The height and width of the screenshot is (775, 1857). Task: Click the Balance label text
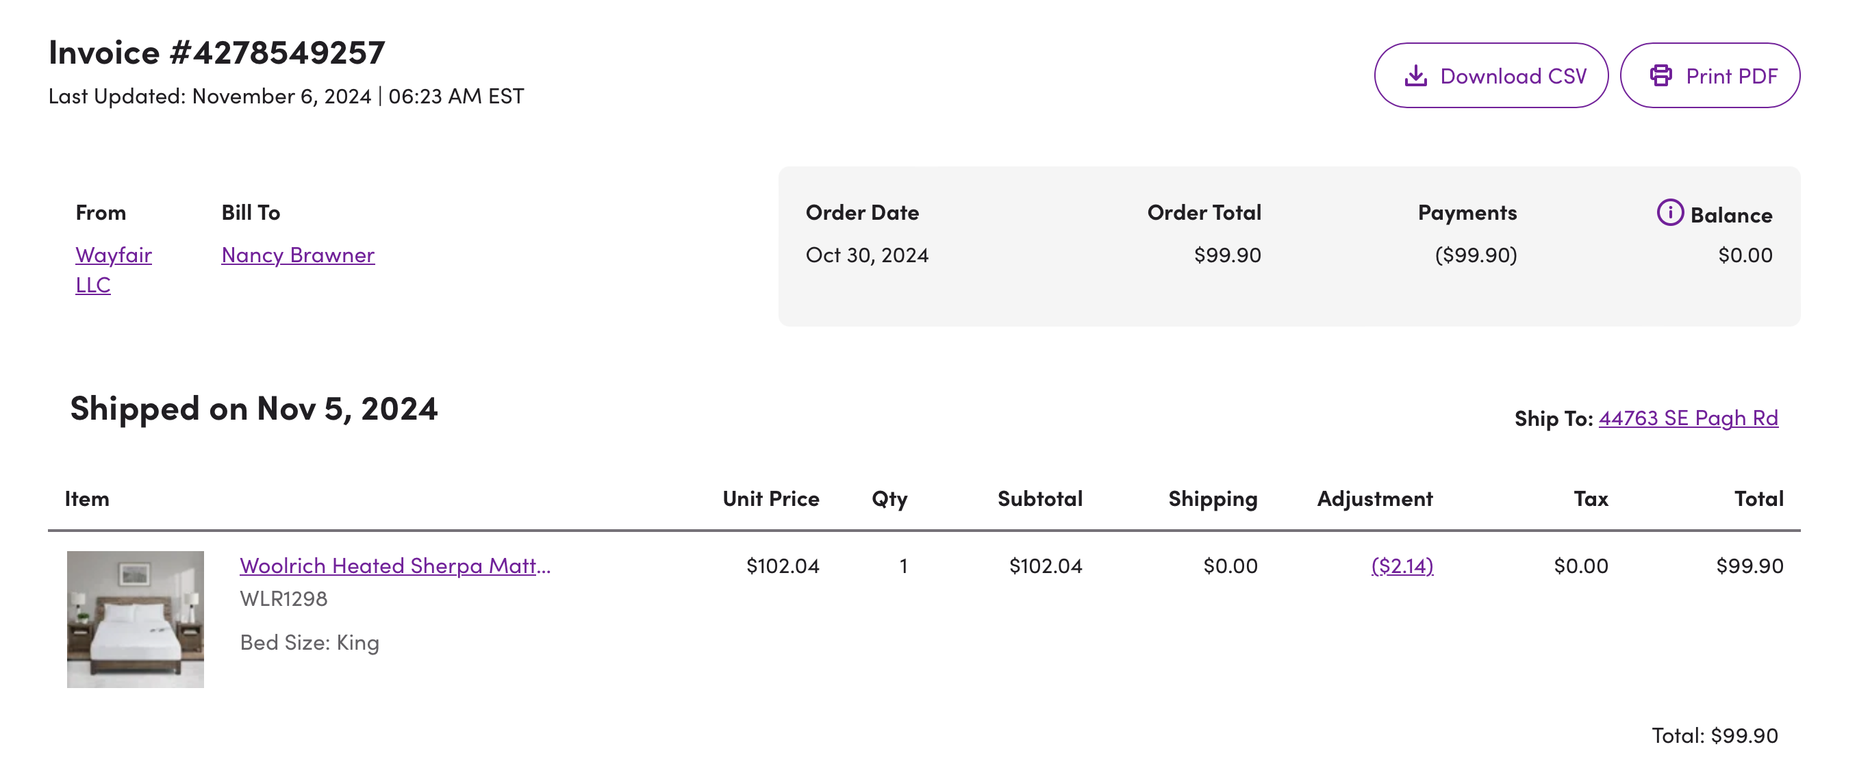click(x=1731, y=215)
